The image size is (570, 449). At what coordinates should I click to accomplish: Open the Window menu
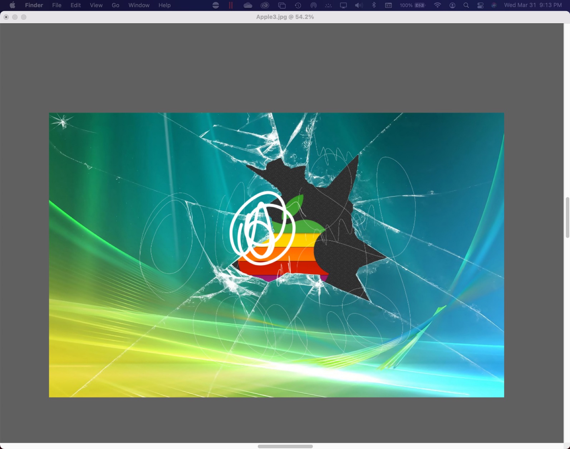coord(139,5)
